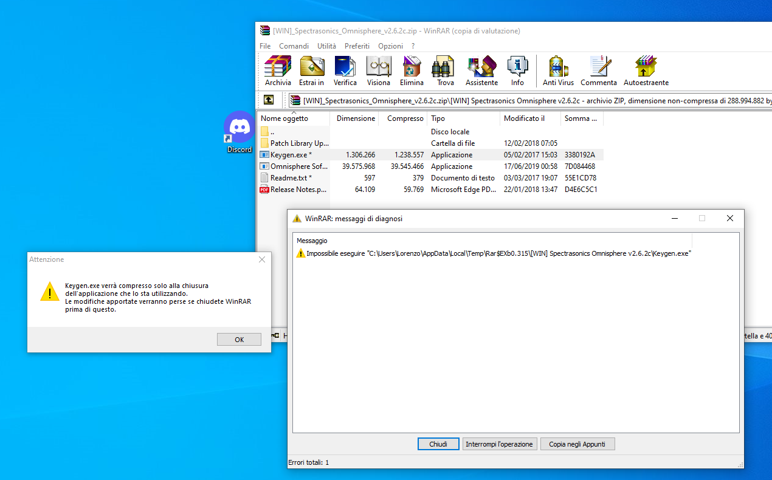Click the Elimina toolbar icon
This screenshot has height=480, width=772.
pyautogui.click(x=412, y=71)
